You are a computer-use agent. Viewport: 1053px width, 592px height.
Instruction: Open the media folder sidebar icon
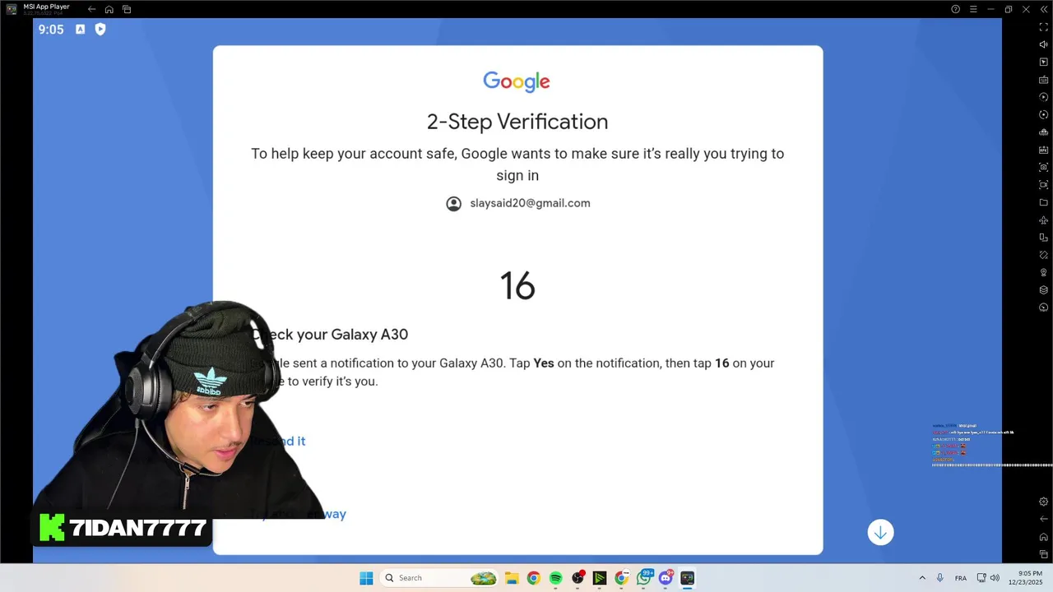click(x=1043, y=202)
